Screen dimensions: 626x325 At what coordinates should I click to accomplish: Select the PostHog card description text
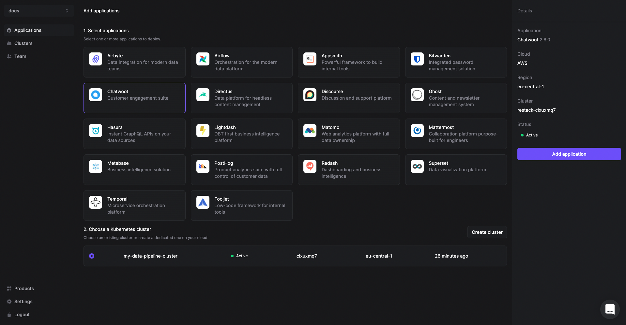[248, 173]
